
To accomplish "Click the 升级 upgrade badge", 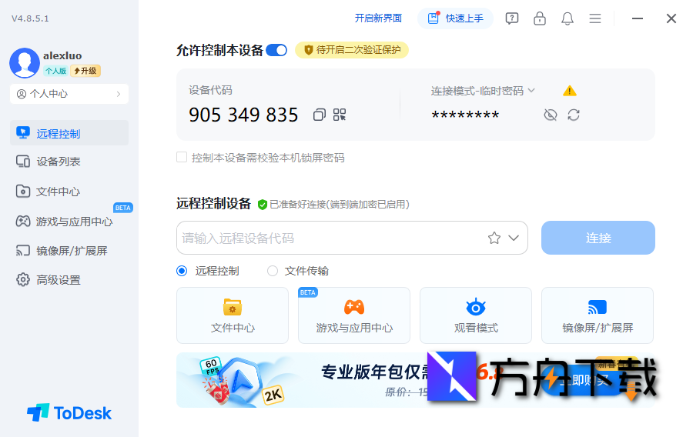I will point(85,71).
